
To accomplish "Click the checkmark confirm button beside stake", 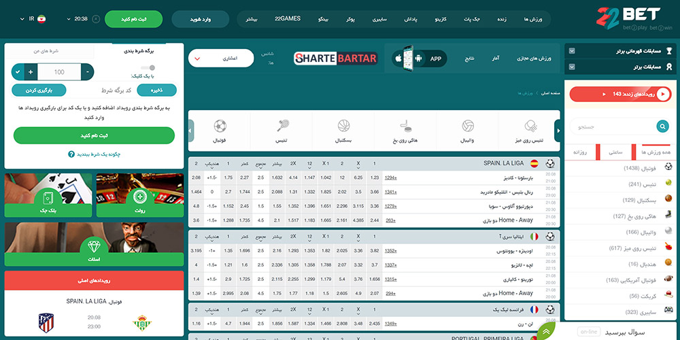I will (18, 72).
